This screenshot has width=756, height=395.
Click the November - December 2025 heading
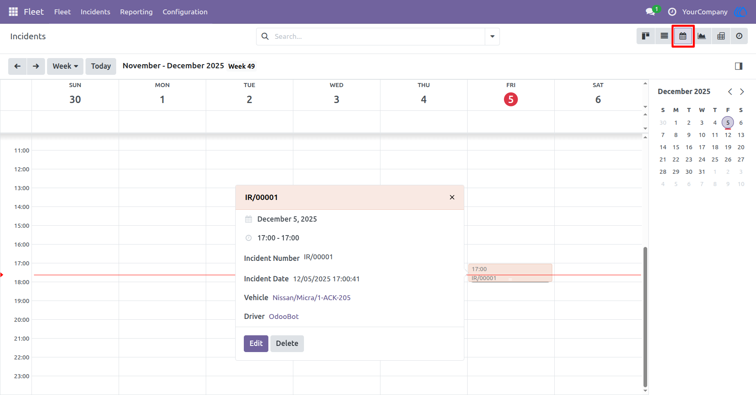(173, 66)
